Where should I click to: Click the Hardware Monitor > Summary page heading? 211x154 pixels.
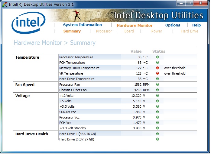coord(54,43)
